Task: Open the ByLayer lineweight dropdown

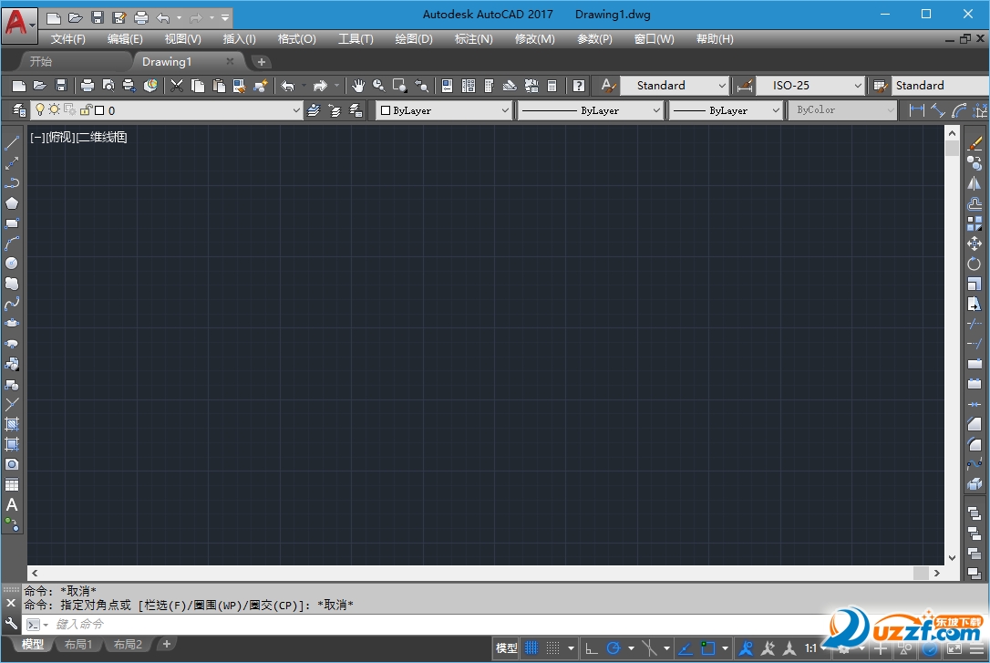Action: coord(726,110)
